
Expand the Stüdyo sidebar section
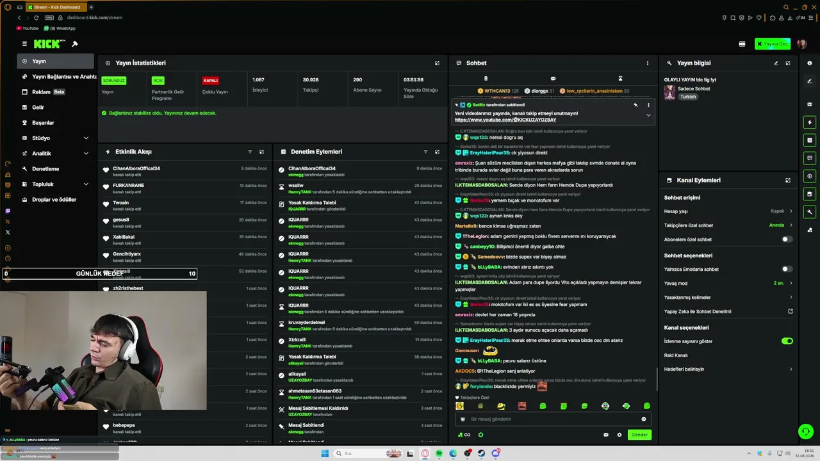86,138
